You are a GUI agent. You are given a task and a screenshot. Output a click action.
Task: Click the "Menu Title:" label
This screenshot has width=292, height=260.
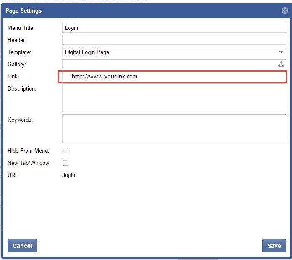click(x=21, y=28)
